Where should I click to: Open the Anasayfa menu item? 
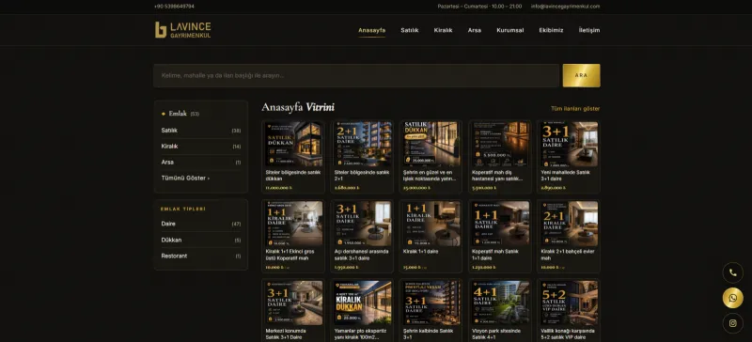[x=371, y=30]
